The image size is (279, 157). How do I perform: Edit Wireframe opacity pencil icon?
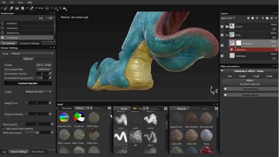coord(52,133)
